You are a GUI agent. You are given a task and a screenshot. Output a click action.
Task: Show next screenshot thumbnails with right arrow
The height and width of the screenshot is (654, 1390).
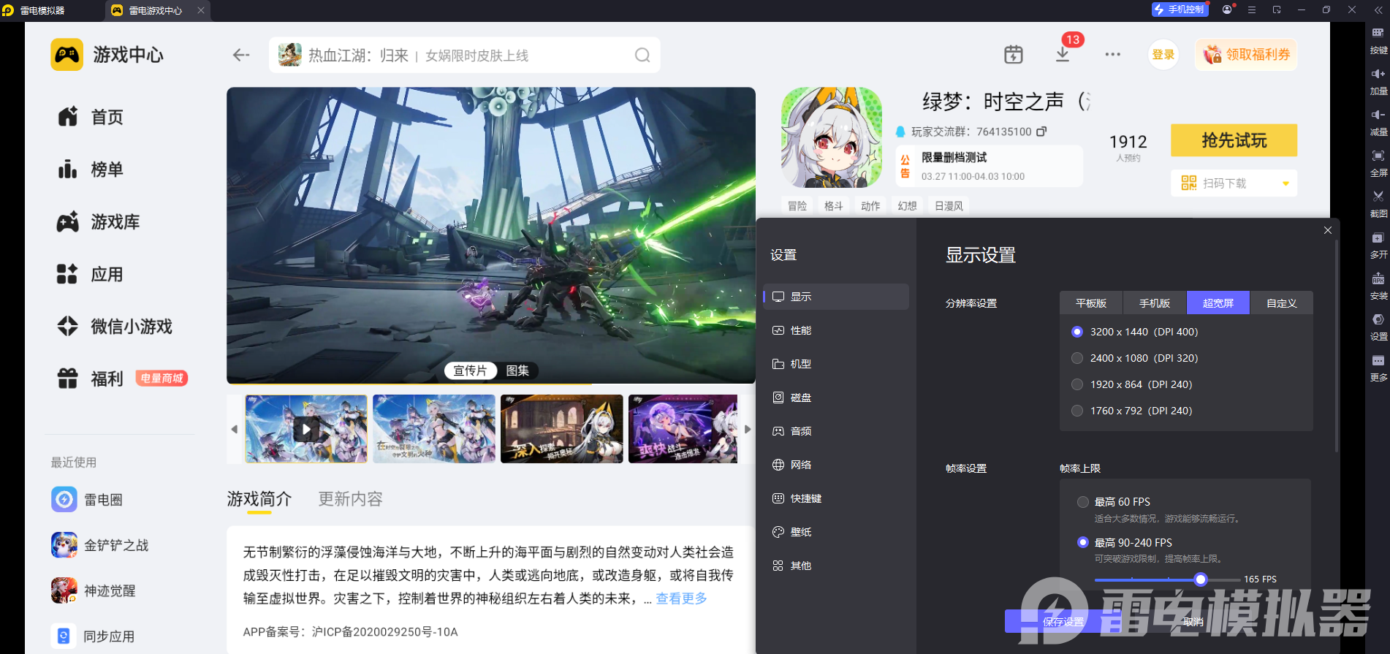[748, 429]
